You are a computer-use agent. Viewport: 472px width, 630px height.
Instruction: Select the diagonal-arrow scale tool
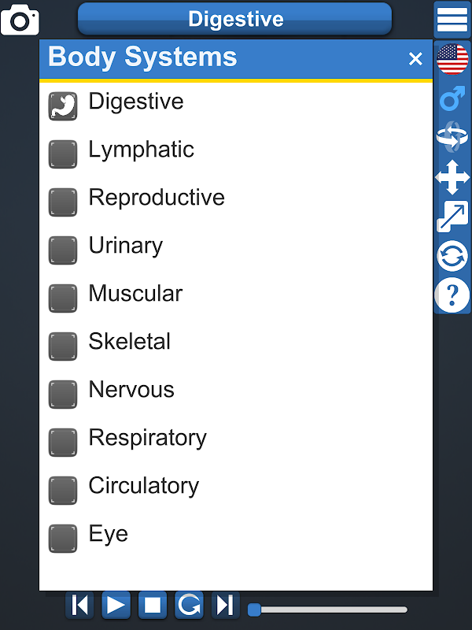(452, 217)
